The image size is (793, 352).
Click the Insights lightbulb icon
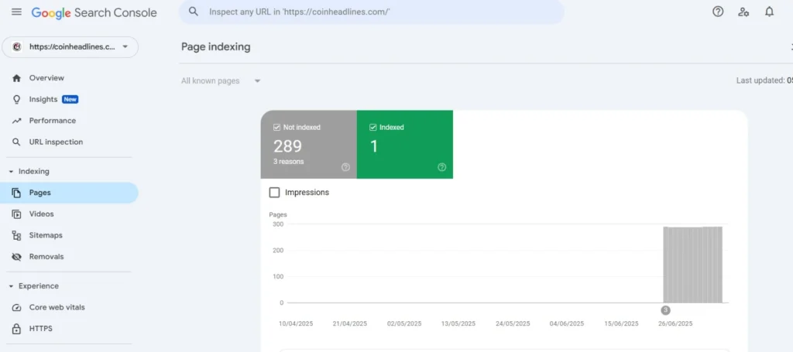(x=17, y=100)
